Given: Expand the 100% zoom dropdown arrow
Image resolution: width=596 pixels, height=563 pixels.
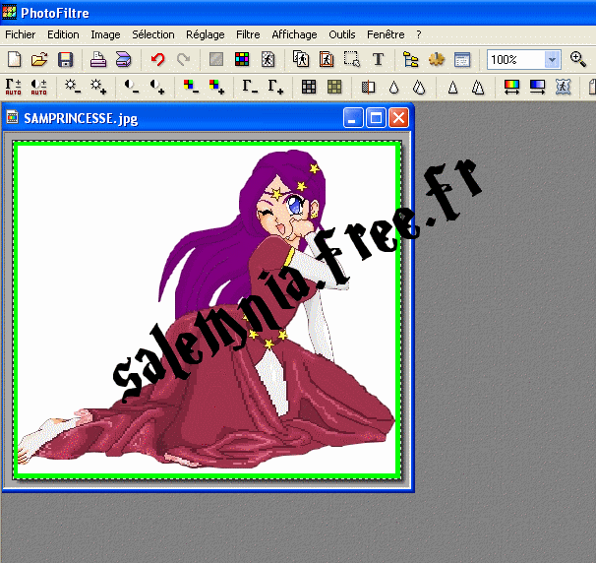Looking at the screenshot, I should point(551,60).
